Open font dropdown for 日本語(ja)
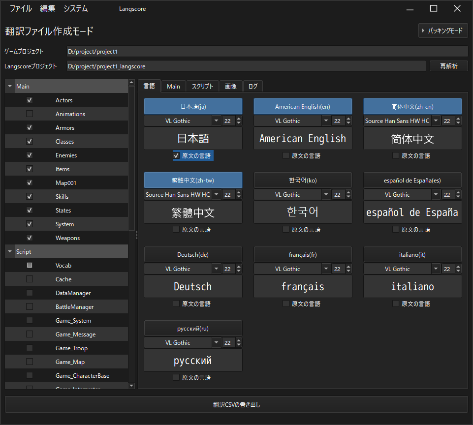The height and width of the screenshot is (425, 473). tap(216, 121)
